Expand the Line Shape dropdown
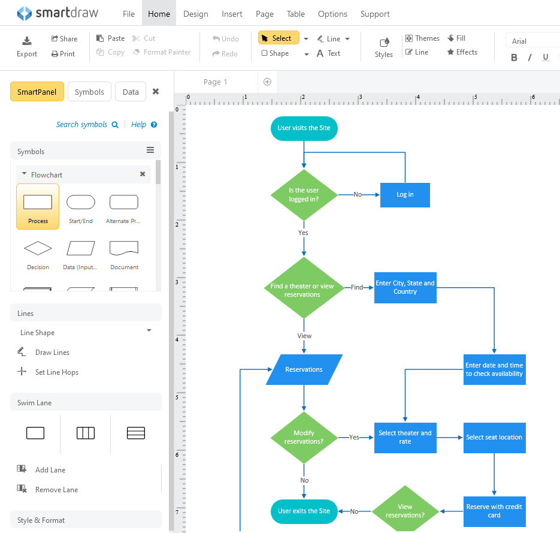 pos(149,330)
